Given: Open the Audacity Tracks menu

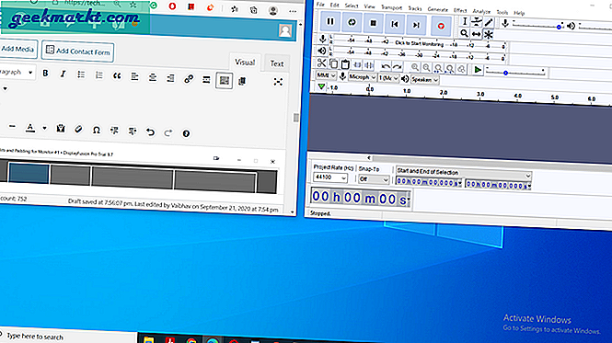Looking at the screenshot, I should coord(415,8).
